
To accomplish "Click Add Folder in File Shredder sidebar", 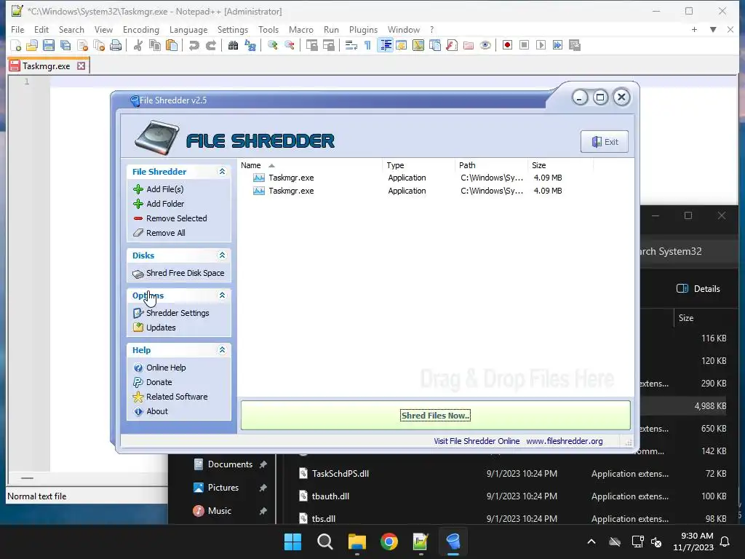I will [159, 204].
